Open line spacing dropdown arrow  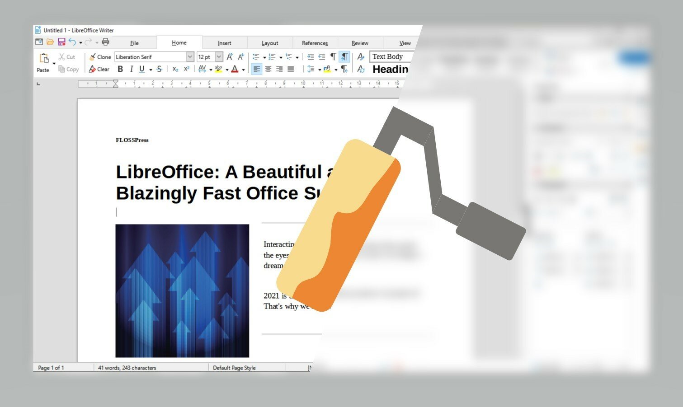pos(320,70)
